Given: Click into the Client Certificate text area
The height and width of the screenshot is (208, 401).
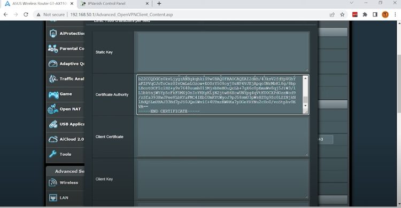Looking at the screenshot, I should tap(222, 137).
